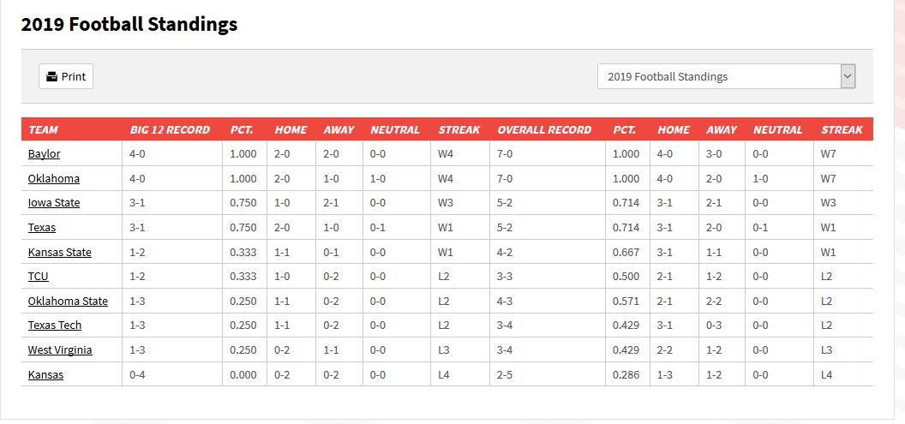Click the OVERALL RECORD column header
905x424 pixels.
pos(544,130)
